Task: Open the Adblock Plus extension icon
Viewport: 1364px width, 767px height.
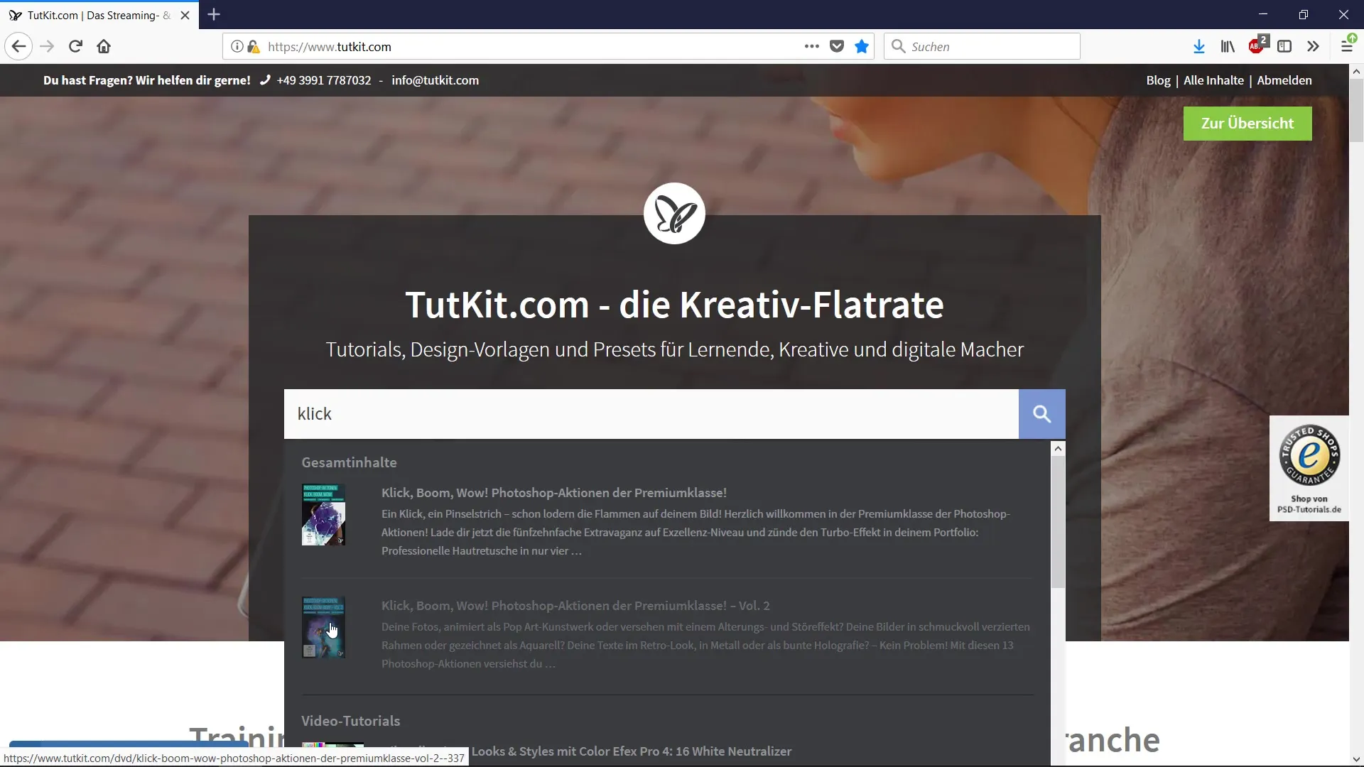Action: pyautogui.click(x=1257, y=45)
